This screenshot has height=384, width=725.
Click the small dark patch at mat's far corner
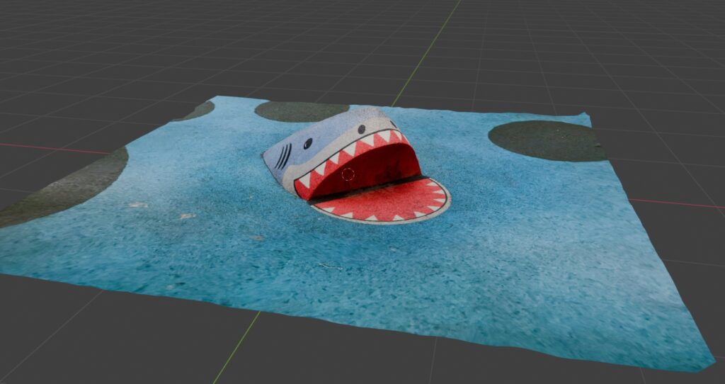[197, 110]
